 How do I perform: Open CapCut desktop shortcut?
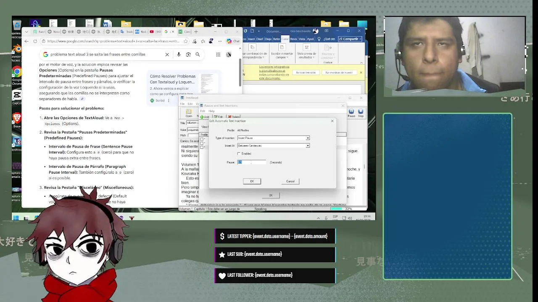[x=17, y=95]
